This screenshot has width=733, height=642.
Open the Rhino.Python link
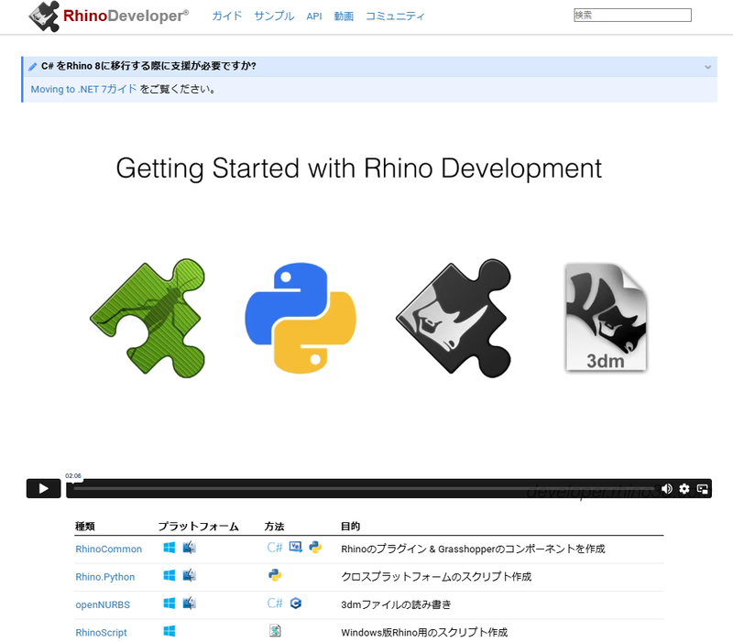coord(105,577)
